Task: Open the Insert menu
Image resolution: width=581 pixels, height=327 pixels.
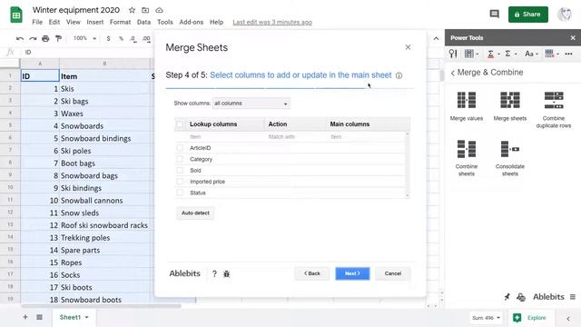Action: 94,22
